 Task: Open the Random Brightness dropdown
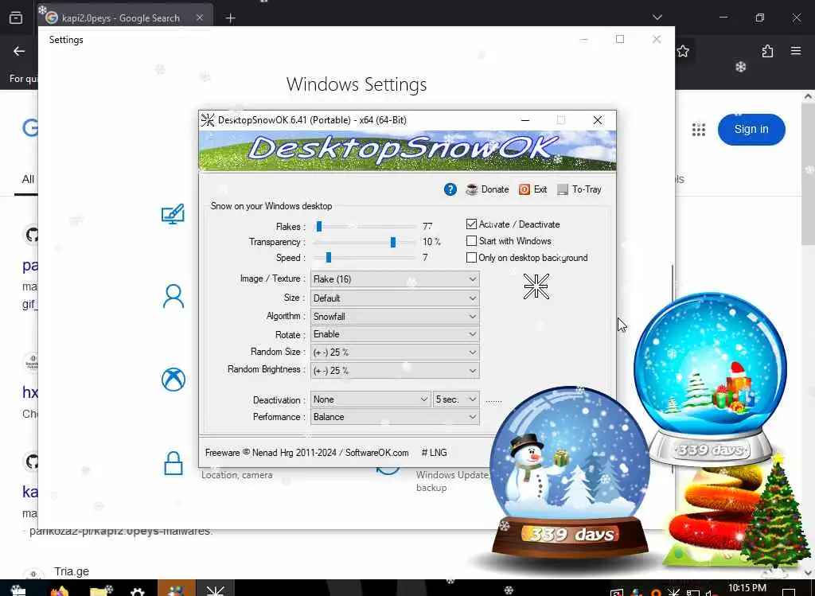(x=395, y=371)
